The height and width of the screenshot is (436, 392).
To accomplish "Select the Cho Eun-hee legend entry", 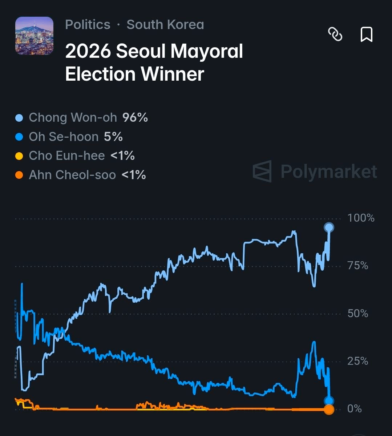I will (x=75, y=156).
